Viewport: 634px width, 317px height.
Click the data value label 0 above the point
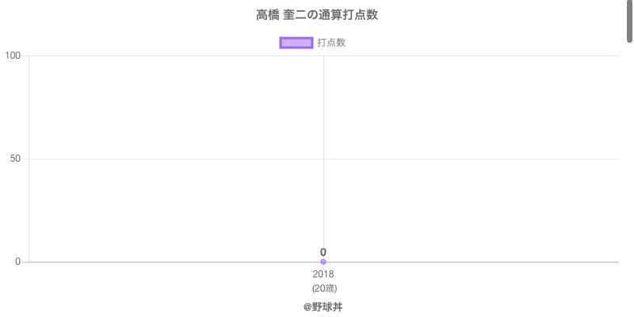(323, 252)
